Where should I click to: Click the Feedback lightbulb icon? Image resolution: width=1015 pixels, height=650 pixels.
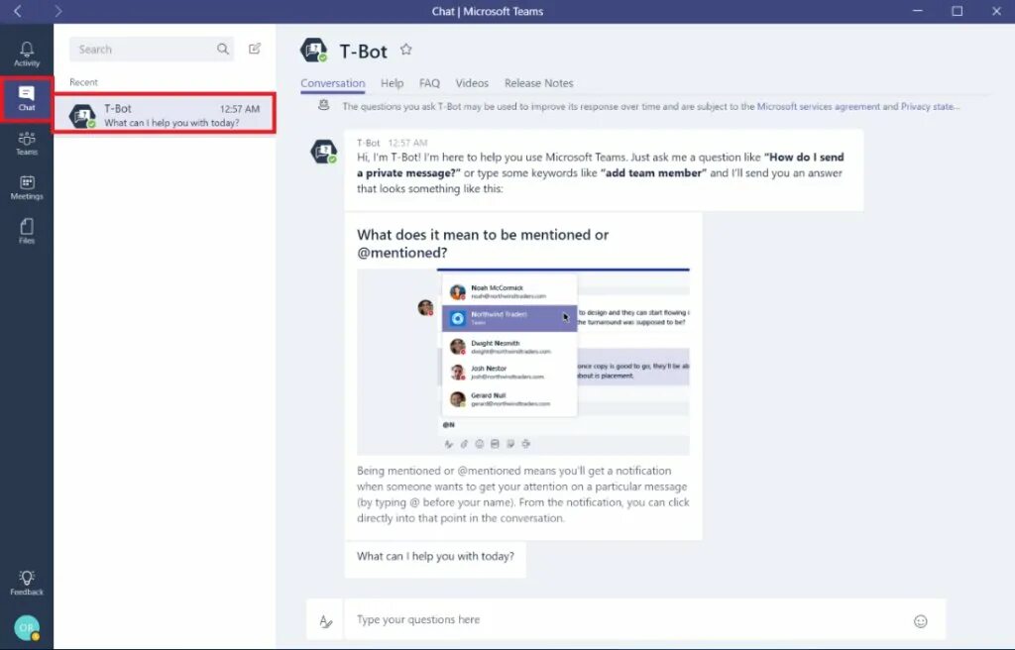27,583
